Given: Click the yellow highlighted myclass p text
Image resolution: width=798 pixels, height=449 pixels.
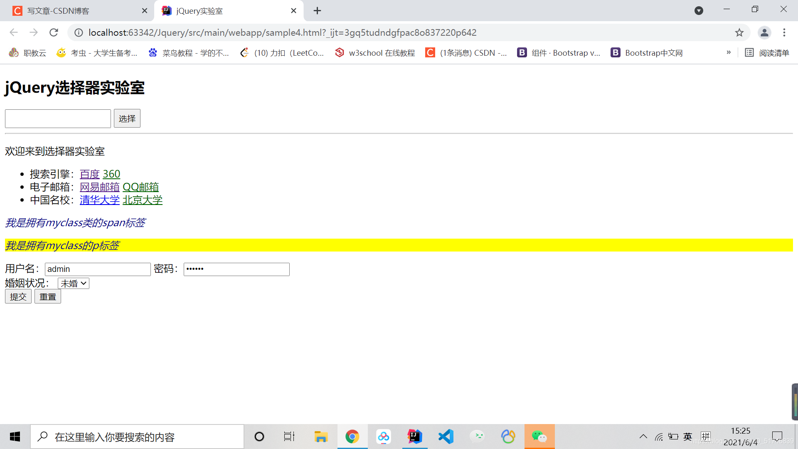Looking at the screenshot, I should tap(62, 246).
